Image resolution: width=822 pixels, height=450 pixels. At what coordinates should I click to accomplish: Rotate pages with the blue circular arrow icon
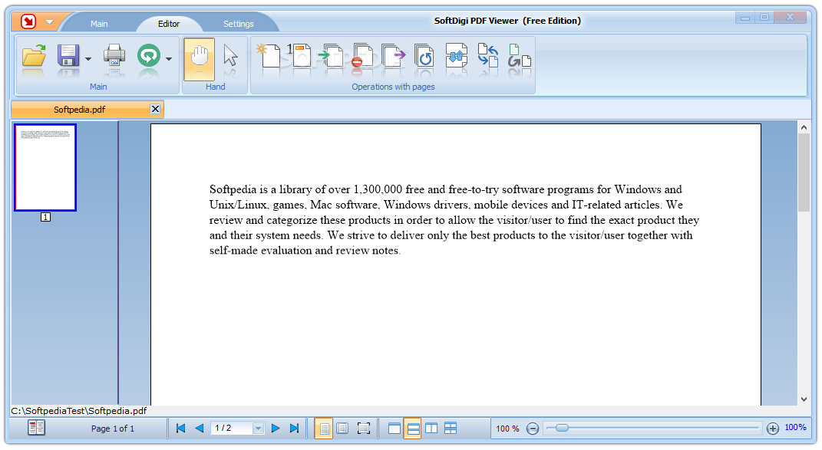pyautogui.click(x=424, y=55)
